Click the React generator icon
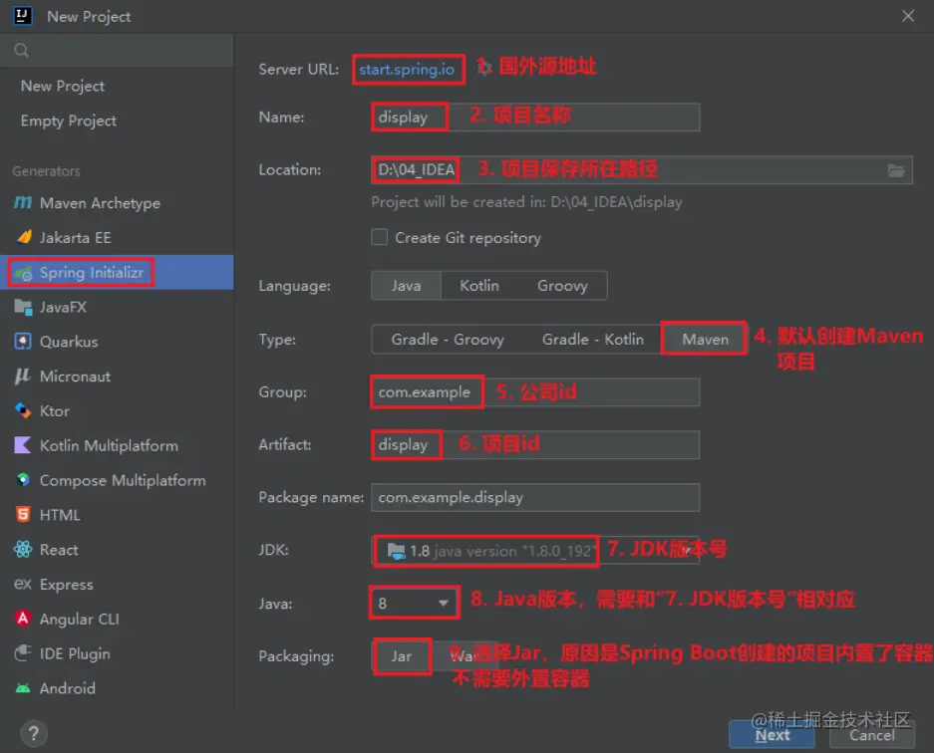934x753 pixels. point(23,550)
